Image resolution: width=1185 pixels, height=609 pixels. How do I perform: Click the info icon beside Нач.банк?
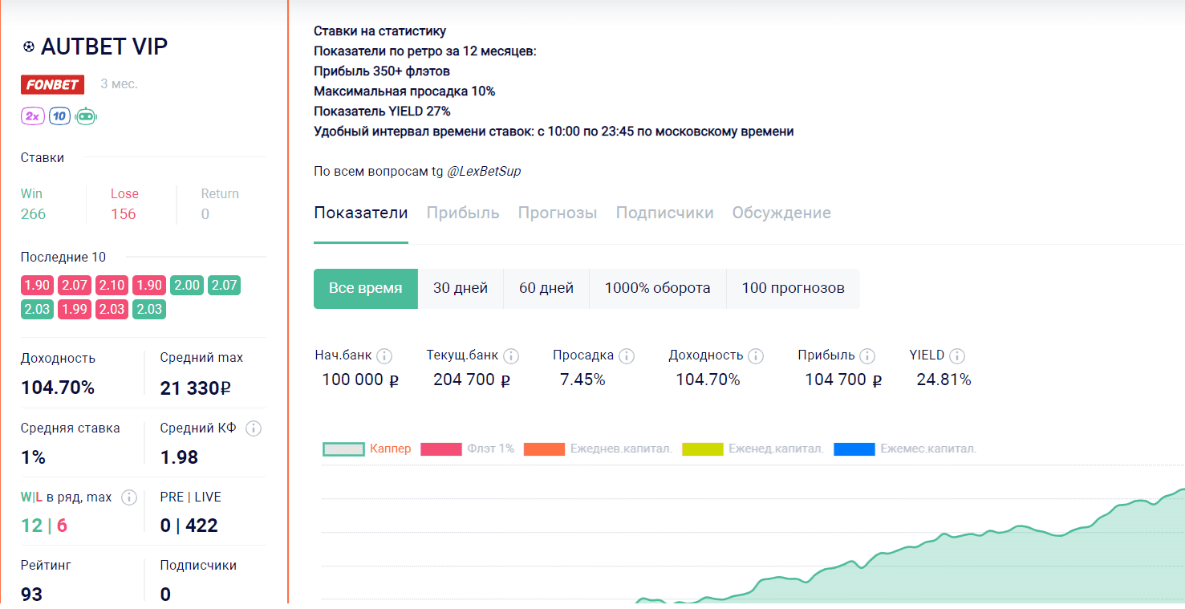click(x=384, y=355)
